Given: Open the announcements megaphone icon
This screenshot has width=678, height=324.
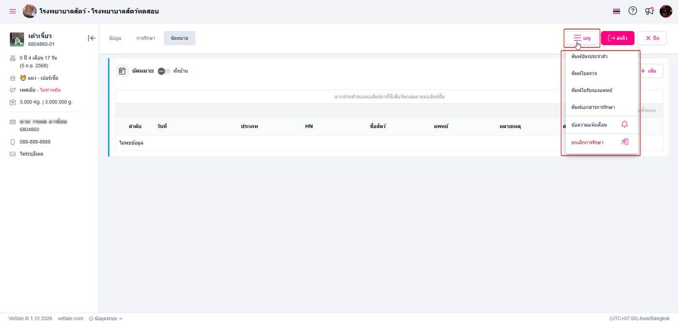Looking at the screenshot, I should [x=649, y=11].
